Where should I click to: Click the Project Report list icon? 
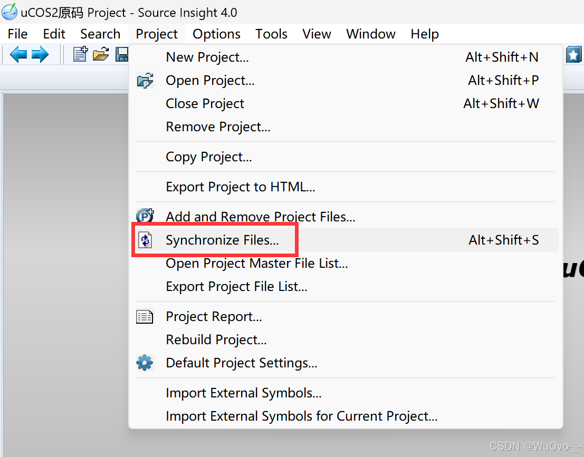pos(145,317)
